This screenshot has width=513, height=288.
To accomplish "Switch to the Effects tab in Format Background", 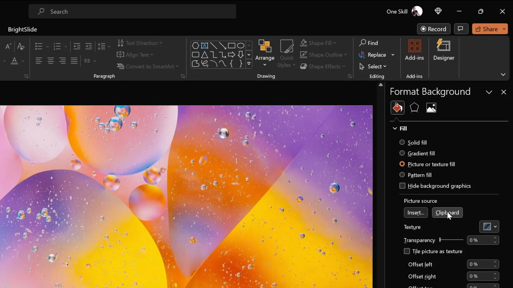I will tap(414, 108).
